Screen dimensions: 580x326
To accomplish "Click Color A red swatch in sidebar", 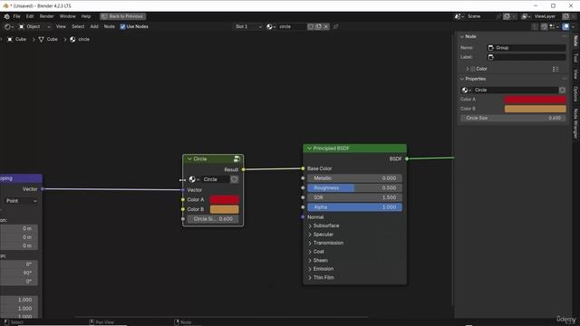I will pos(536,99).
